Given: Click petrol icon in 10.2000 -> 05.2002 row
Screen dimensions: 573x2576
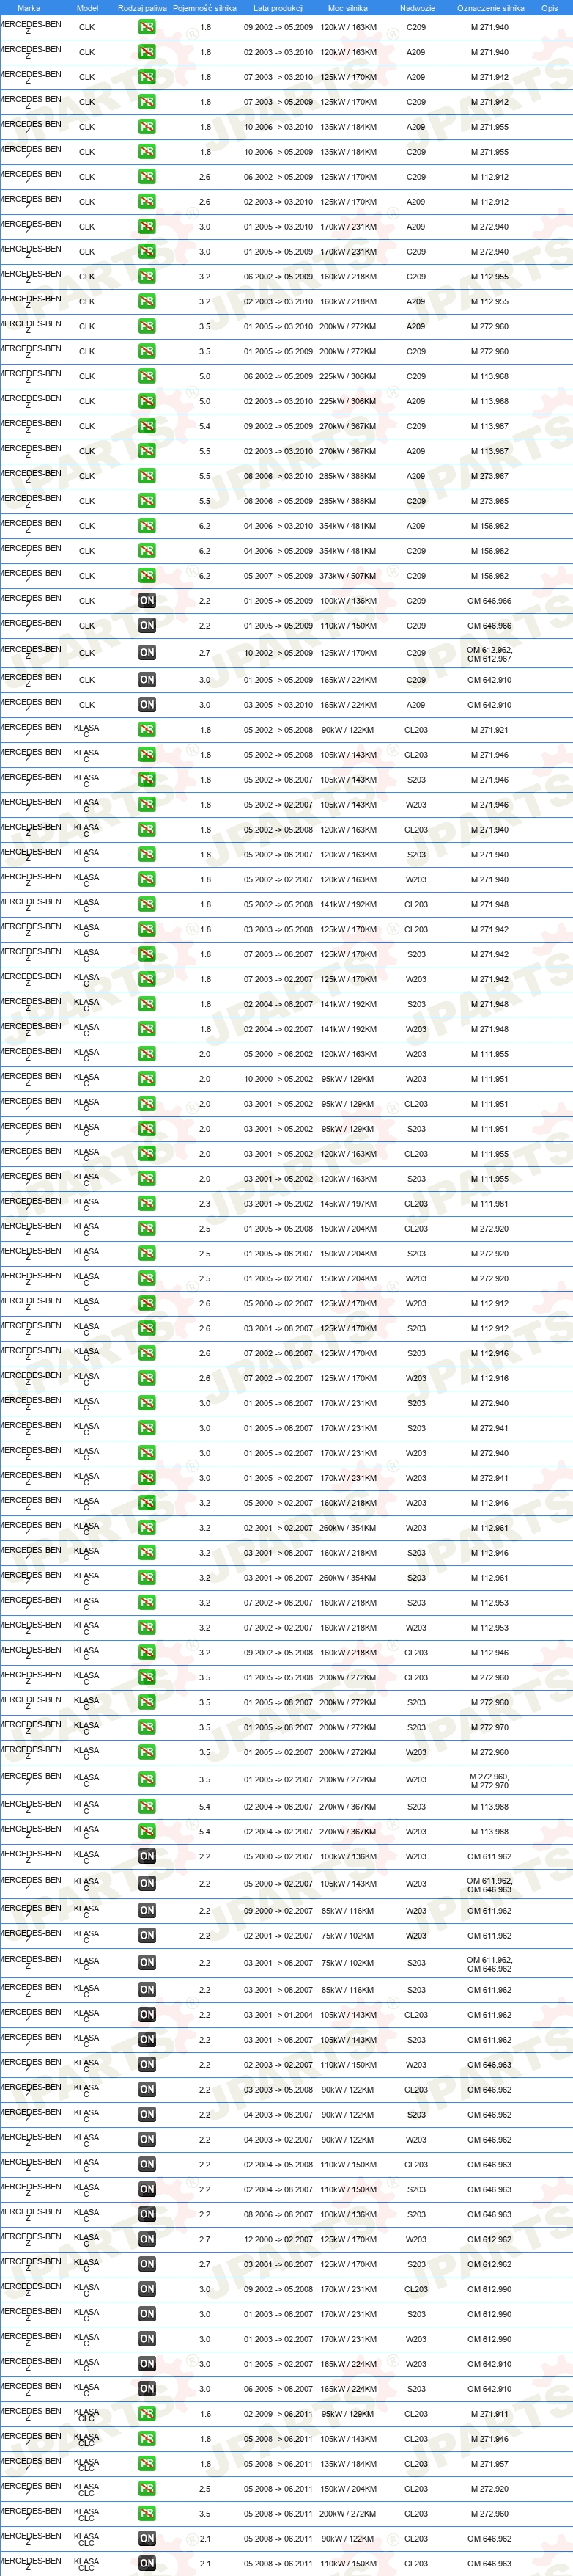Looking at the screenshot, I should coord(147,1079).
